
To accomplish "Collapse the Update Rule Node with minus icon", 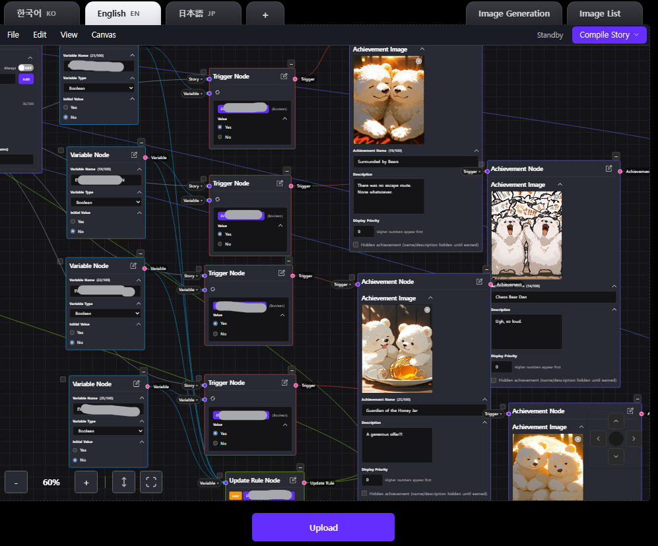I will pyautogui.click(x=300, y=467).
